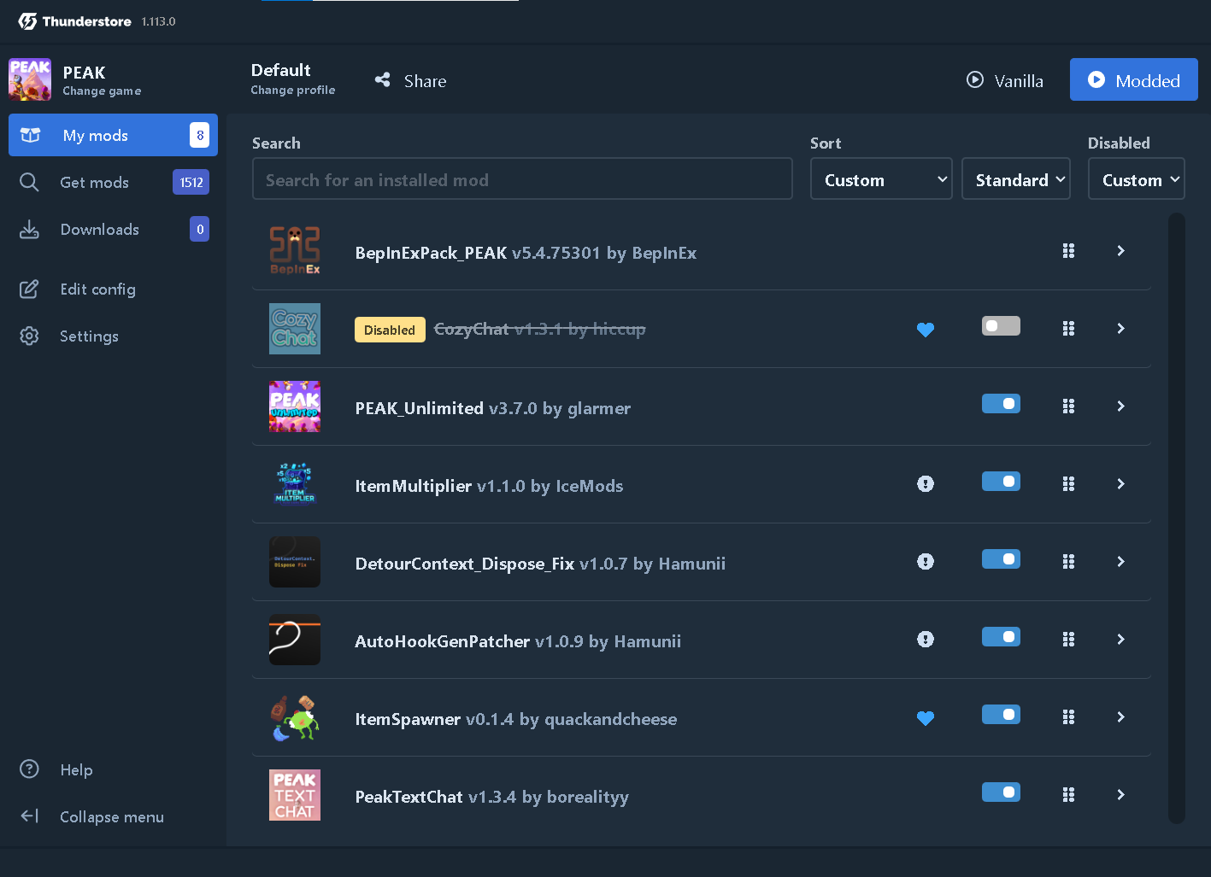Open the Sort by Custom dropdown
The height and width of the screenshot is (877, 1211).
881,179
